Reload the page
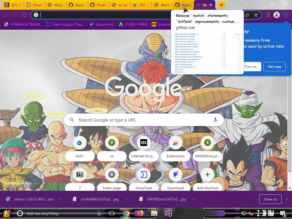The height and width of the screenshot is (219, 292). [x=25, y=15]
